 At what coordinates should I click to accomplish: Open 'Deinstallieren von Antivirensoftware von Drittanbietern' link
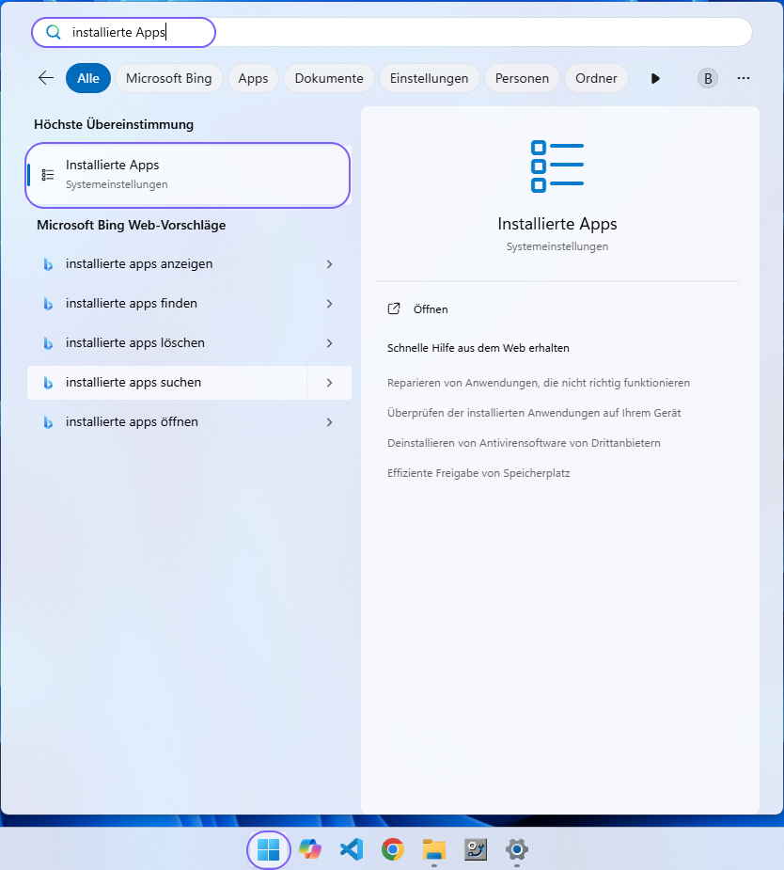[x=524, y=443]
